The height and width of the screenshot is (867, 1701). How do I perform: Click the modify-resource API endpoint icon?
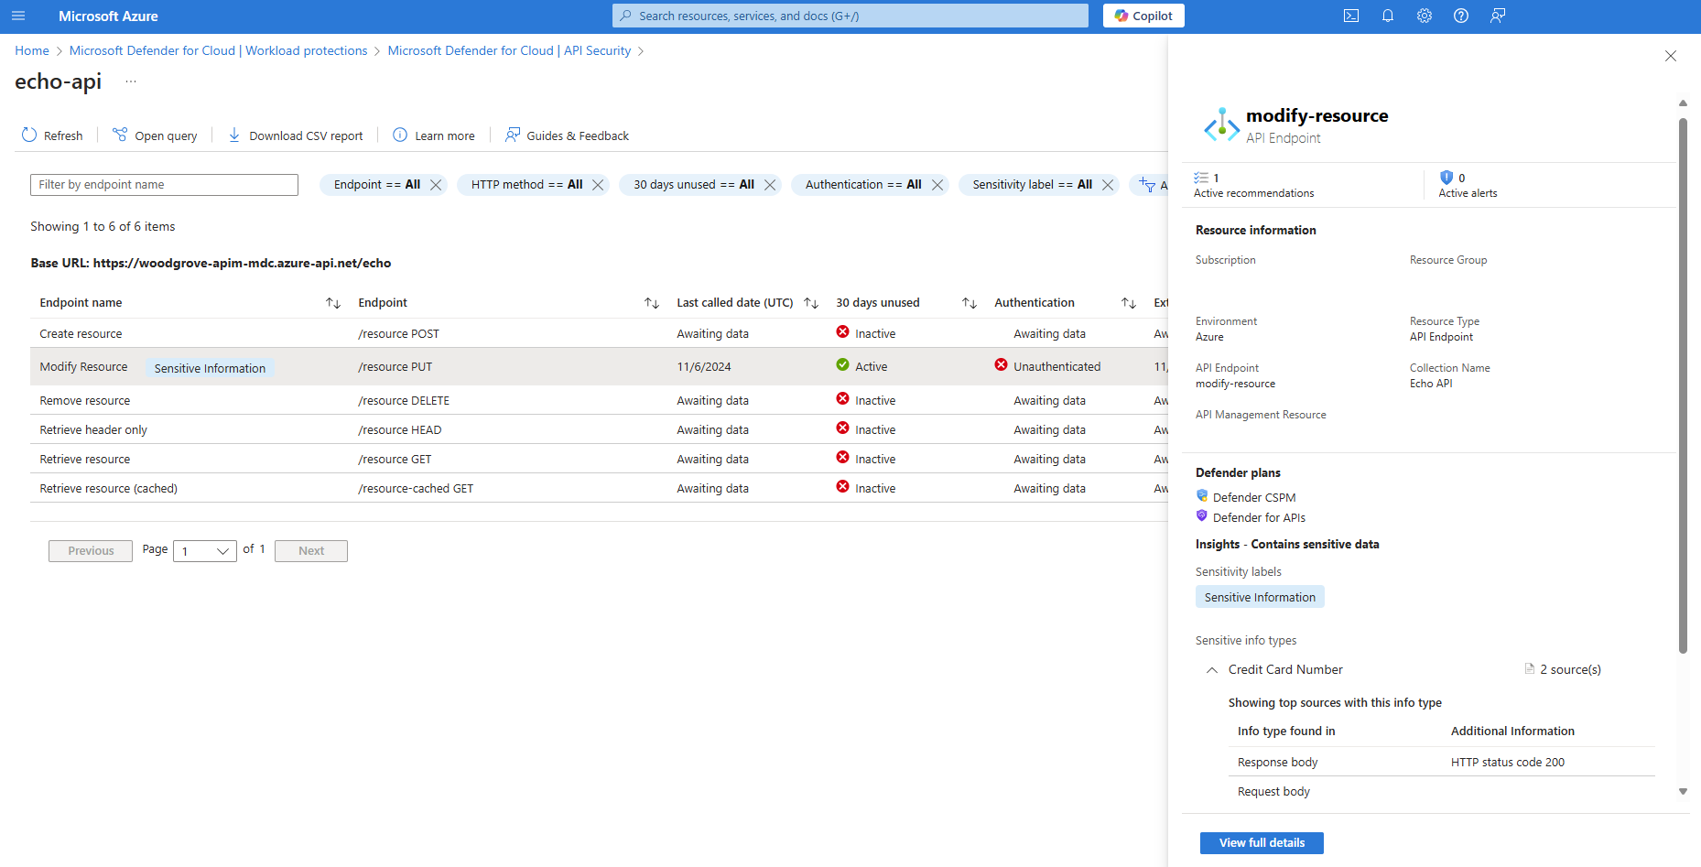point(1221,125)
